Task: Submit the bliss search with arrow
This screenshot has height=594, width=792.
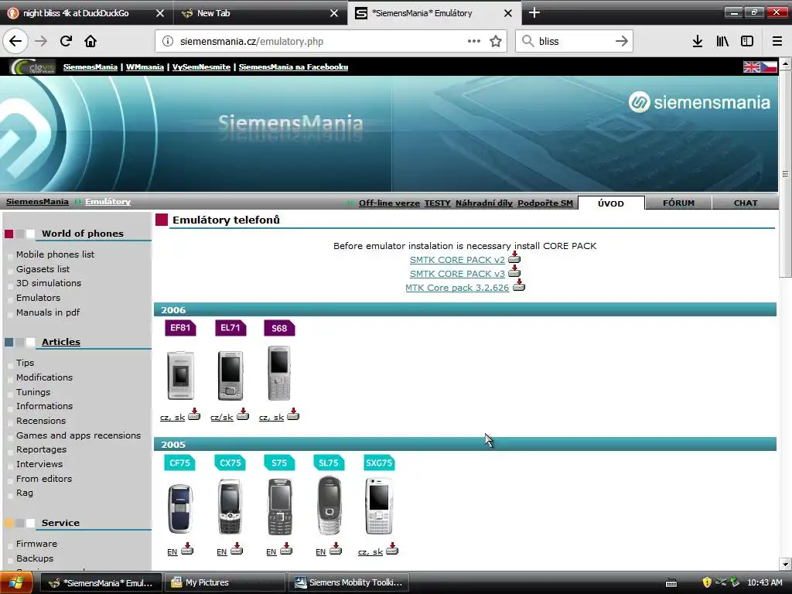Action: [622, 41]
